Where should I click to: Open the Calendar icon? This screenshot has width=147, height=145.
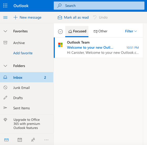coord(20,140)
